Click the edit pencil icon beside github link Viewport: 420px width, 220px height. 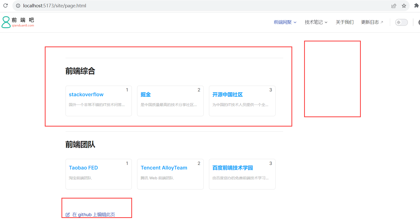click(68, 215)
